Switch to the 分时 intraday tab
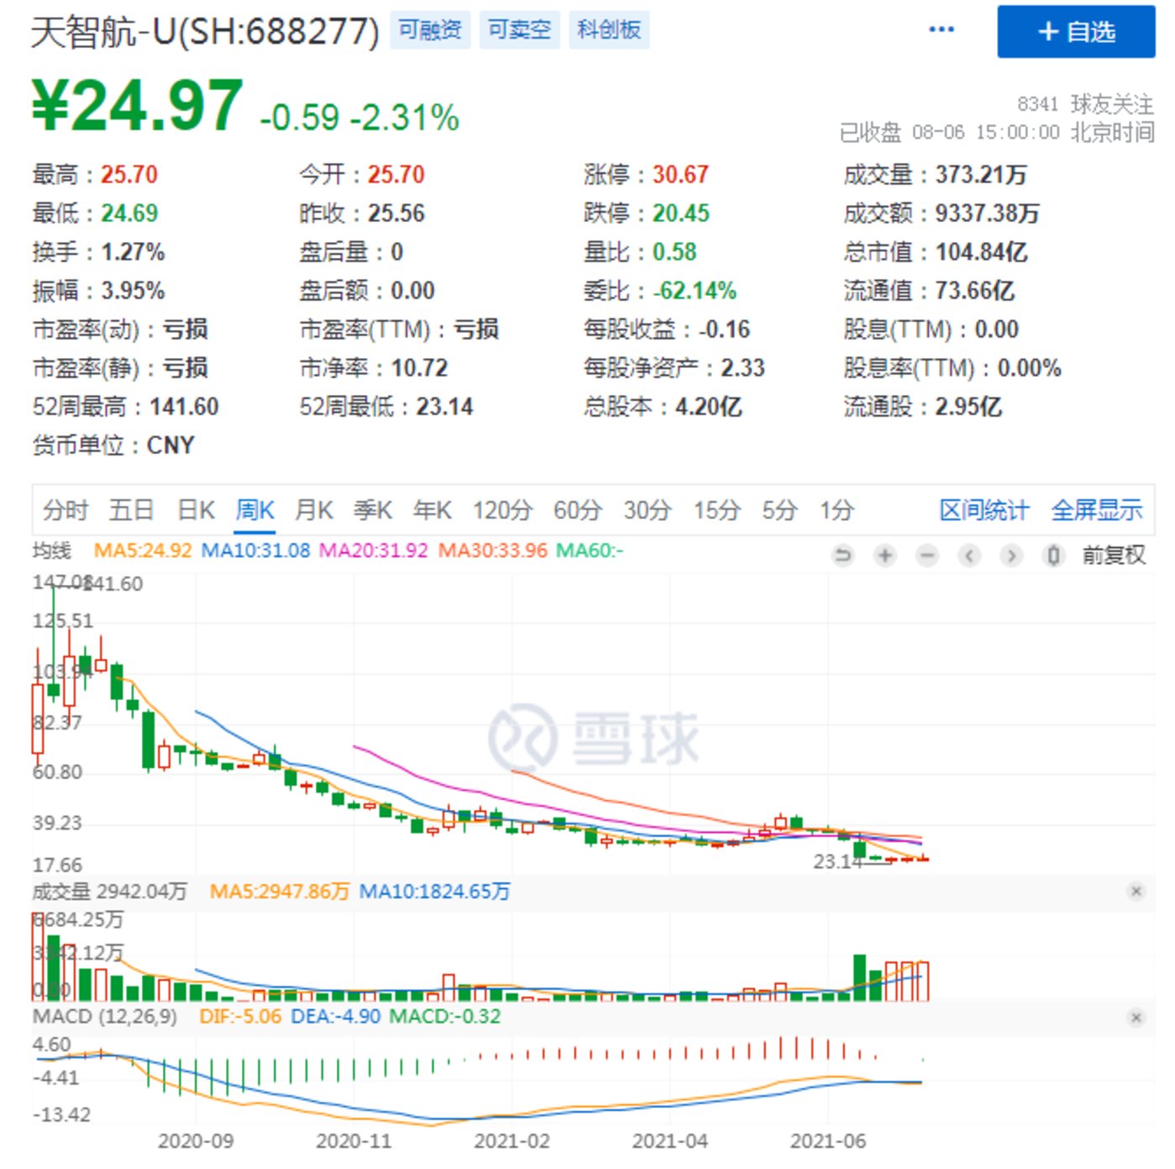 coord(66,510)
